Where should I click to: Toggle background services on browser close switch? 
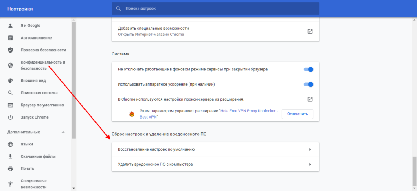coord(308,70)
